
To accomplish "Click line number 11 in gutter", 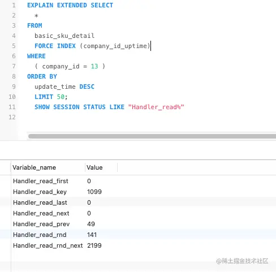I will coord(12,107).
